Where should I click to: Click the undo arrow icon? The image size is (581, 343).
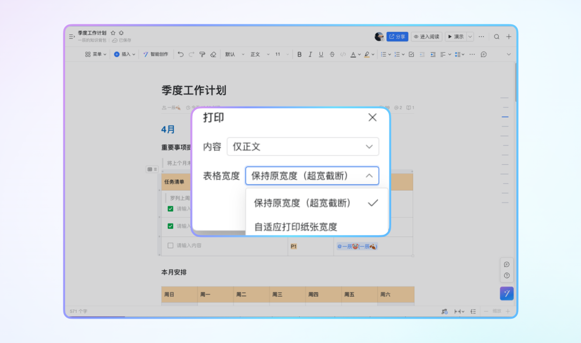pos(181,54)
